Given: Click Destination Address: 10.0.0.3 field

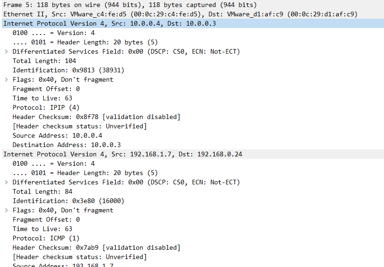Looking at the screenshot, I should [67, 145].
